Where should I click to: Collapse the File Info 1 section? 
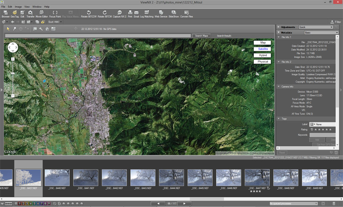pyautogui.click(x=279, y=37)
